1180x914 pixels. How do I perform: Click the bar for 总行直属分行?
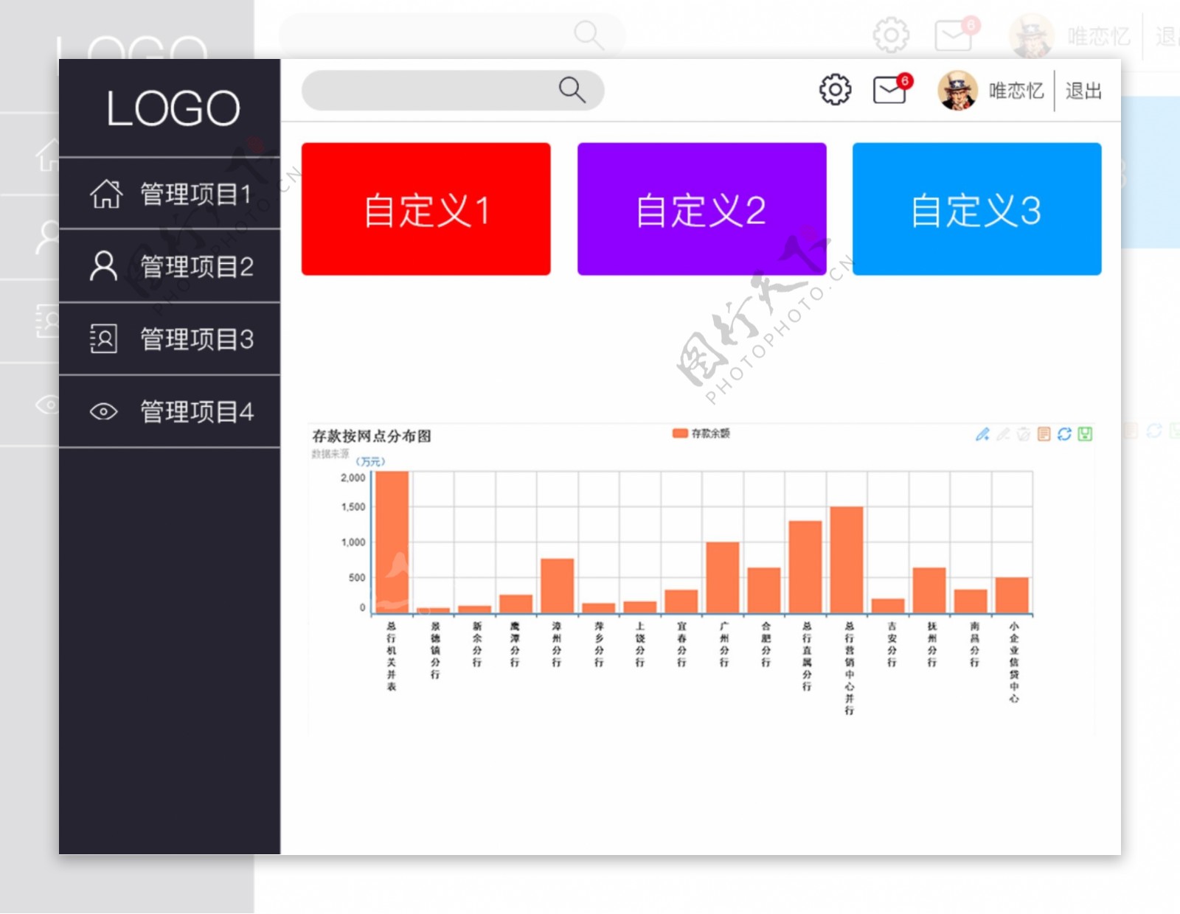click(805, 566)
